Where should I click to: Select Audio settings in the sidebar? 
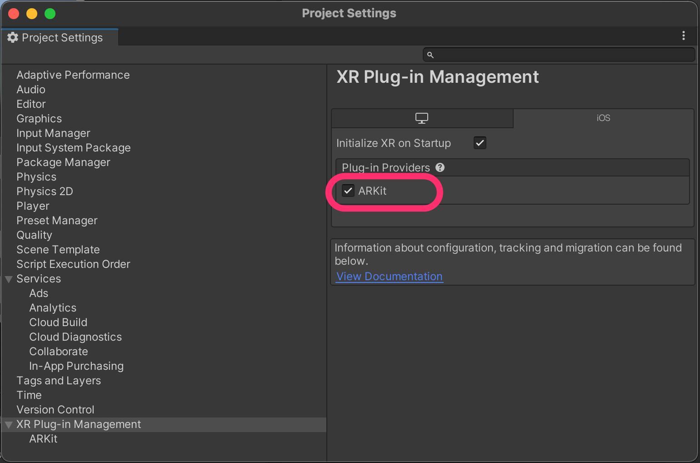tap(30, 89)
